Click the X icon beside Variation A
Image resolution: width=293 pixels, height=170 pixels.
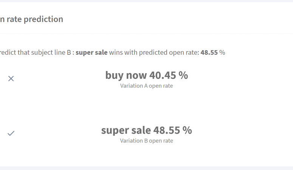[11, 79]
